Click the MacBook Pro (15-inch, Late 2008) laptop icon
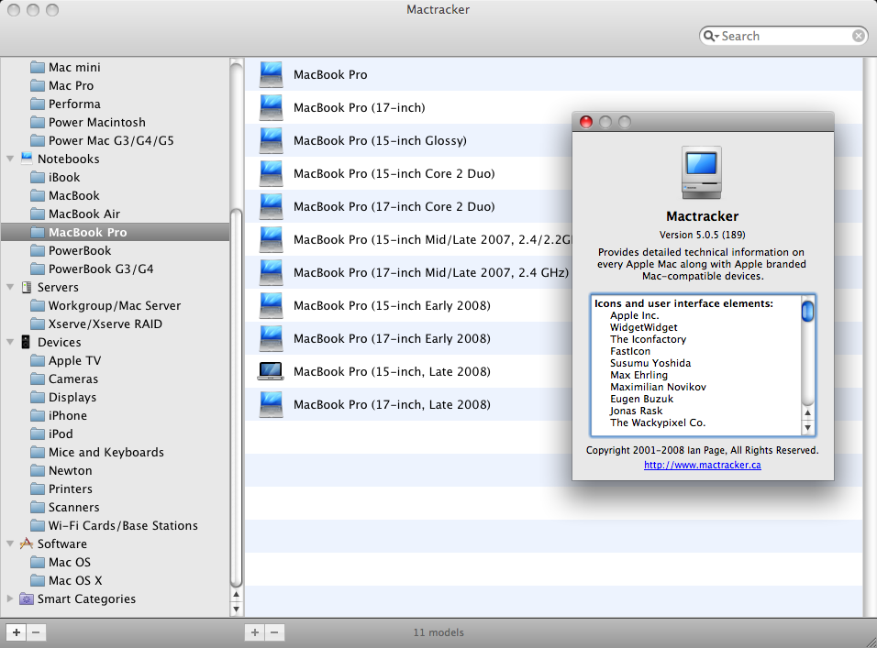Viewport: 877px width, 648px height. point(271,371)
